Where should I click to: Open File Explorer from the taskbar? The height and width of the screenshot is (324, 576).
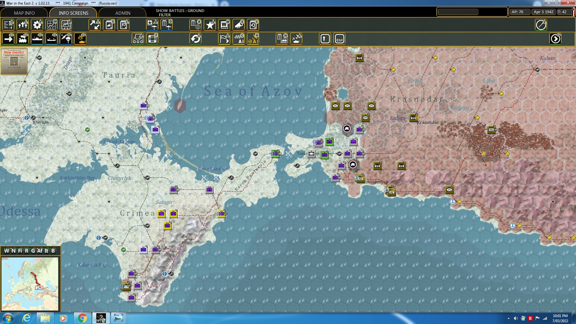point(45,318)
